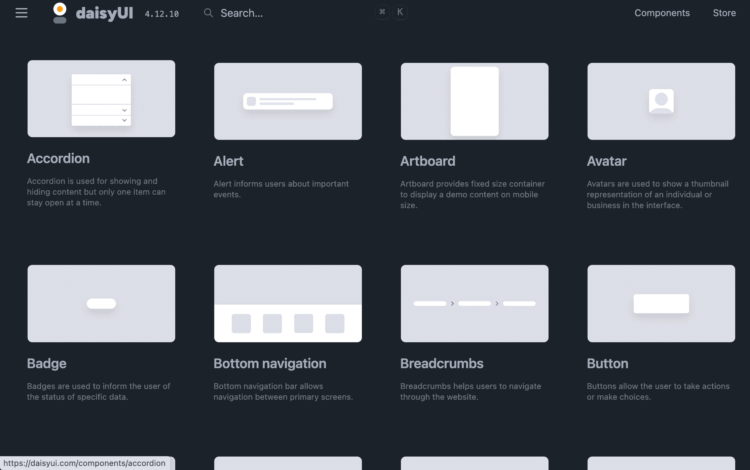Screen dimensions: 750x470
Task: Click the Artboard description text
Action: (x=473, y=195)
